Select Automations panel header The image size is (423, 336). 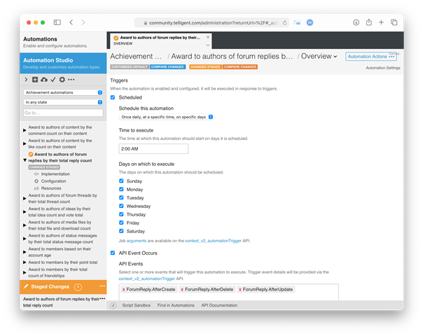pyautogui.click(x=63, y=42)
